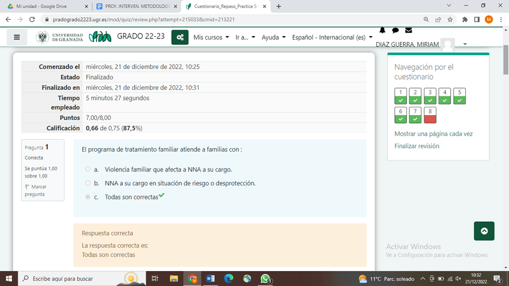Switch to PROY. INTERVEN. METODOLOGÍA tab
This screenshot has width=509, height=286.
136,6
